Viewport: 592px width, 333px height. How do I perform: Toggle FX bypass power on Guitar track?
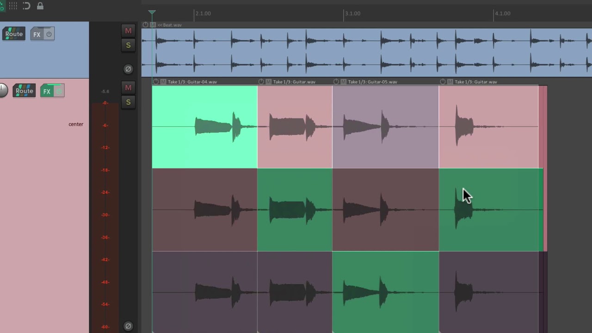coord(59,91)
